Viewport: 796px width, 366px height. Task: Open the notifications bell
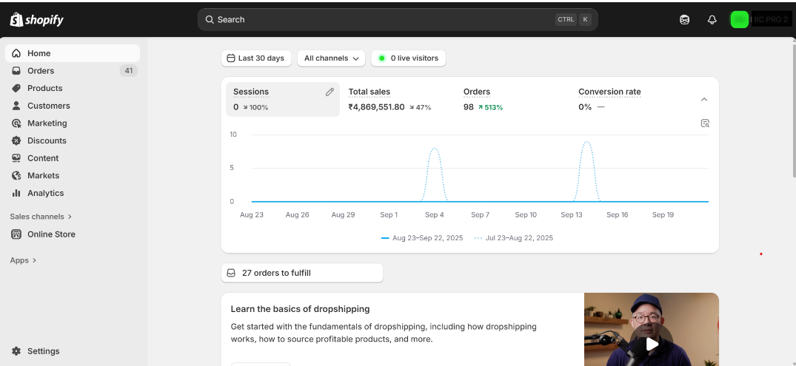coord(712,20)
